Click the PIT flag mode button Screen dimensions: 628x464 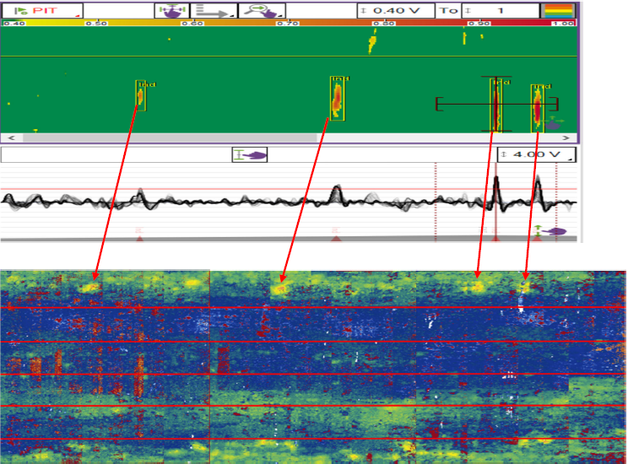(x=41, y=10)
